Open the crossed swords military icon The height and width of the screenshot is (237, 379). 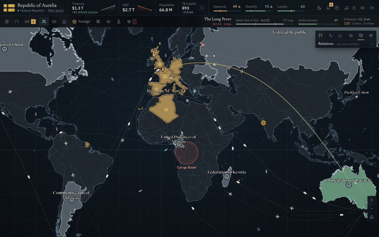tap(98, 22)
